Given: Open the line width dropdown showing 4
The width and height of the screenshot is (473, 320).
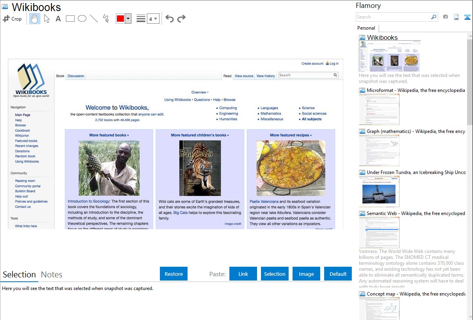Looking at the screenshot, I should (x=153, y=19).
